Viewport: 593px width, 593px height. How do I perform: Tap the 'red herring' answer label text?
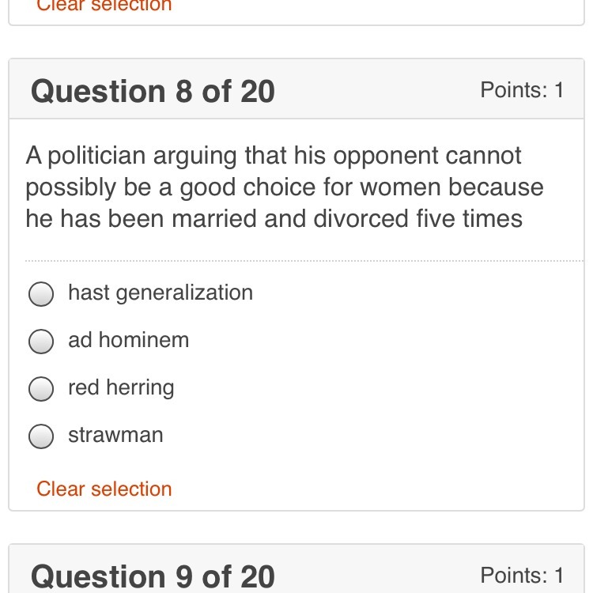click(121, 387)
